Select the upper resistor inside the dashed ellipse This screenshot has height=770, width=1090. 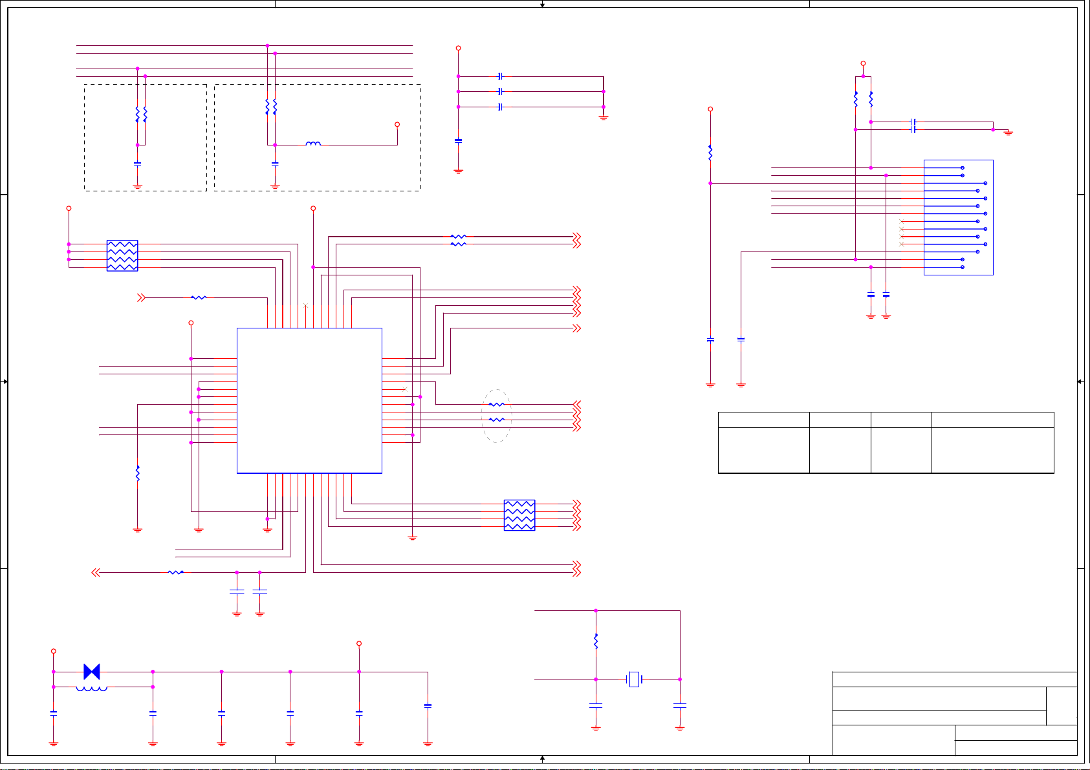[x=496, y=405]
